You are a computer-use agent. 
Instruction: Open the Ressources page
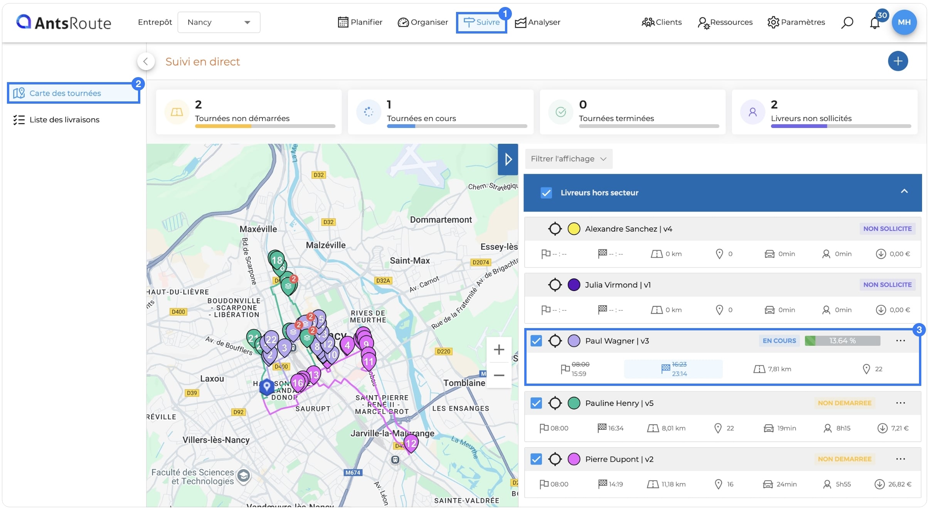tap(725, 22)
